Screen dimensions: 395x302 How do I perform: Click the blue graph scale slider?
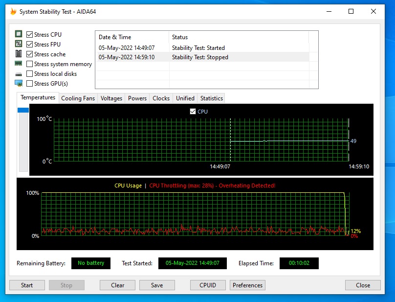(x=23, y=111)
